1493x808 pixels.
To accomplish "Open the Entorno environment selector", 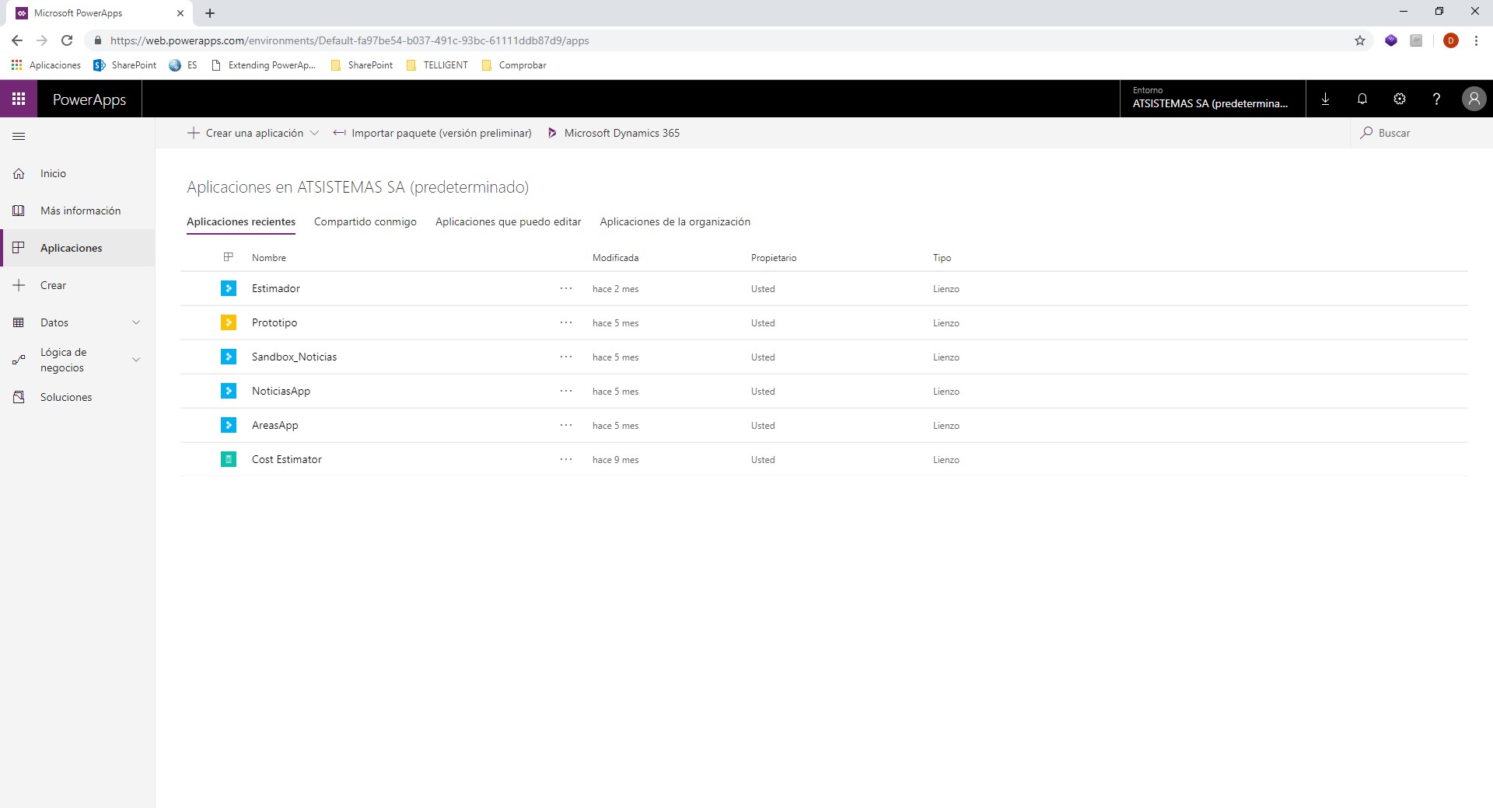I will pyautogui.click(x=1212, y=99).
